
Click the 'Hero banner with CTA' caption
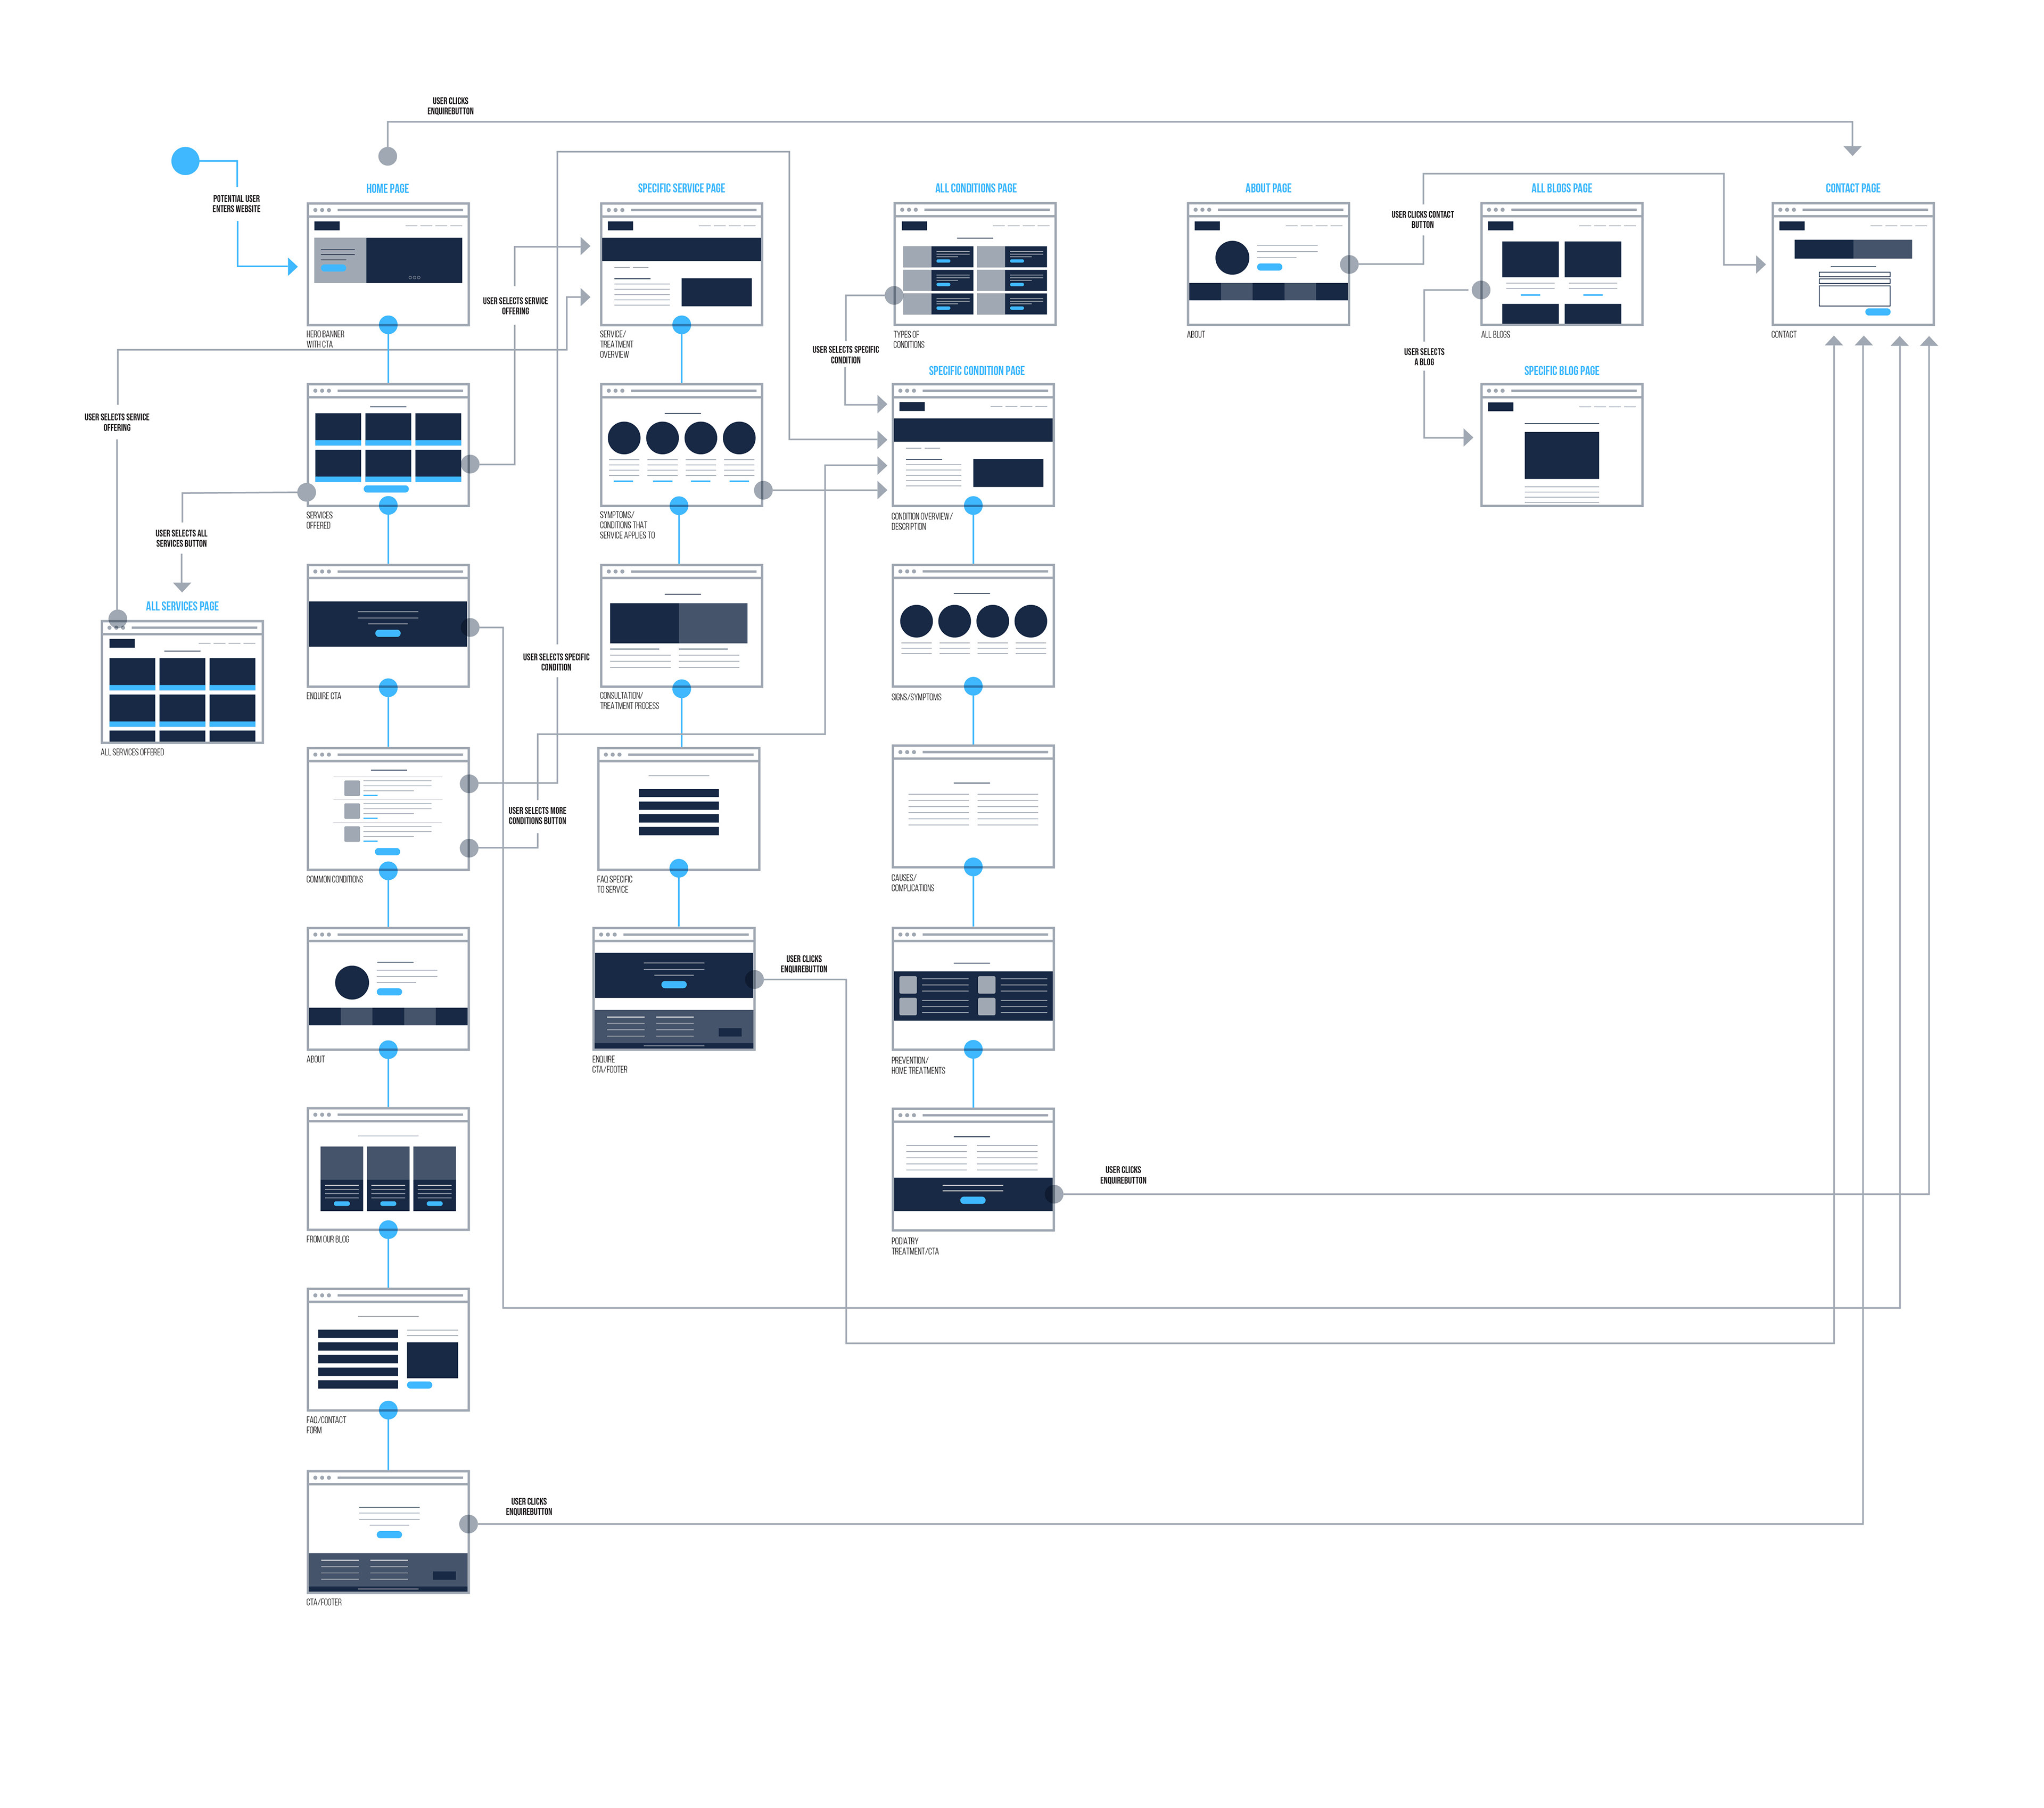tap(325, 339)
